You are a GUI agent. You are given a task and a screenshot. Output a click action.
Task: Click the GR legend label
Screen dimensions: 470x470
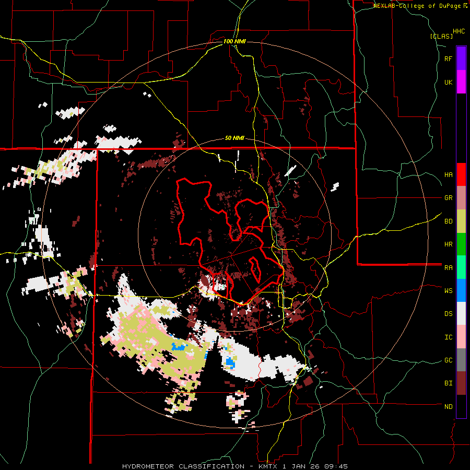448,198
